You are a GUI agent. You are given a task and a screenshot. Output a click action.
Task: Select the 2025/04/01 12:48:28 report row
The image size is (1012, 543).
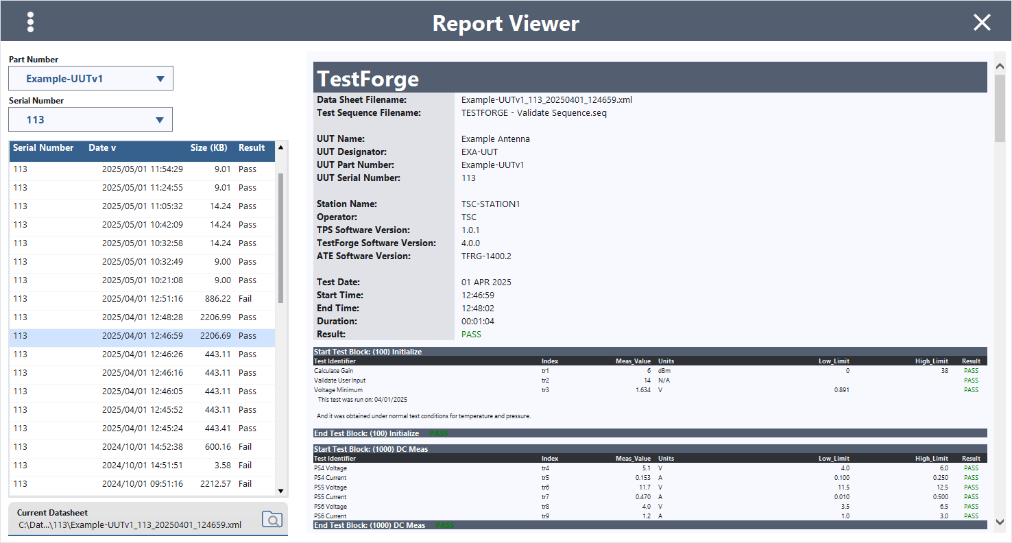[x=142, y=317]
